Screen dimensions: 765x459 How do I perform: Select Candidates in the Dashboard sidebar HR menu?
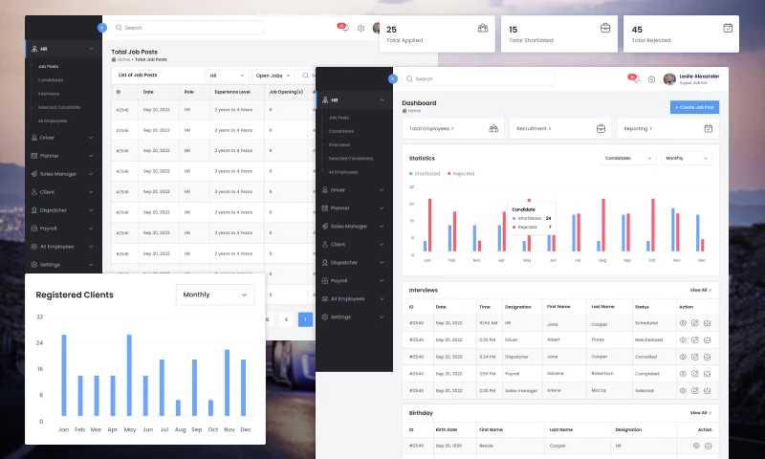point(340,130)
